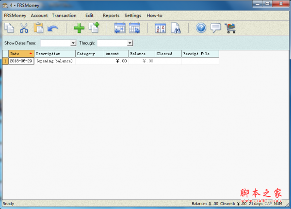The width and height of the screenshot is (291, 209).
Task: Click the shopping cart purchase icon
Action: pyautogui.click(x=230, y=28)
